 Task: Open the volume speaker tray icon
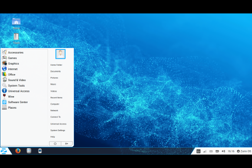(223, 151)
